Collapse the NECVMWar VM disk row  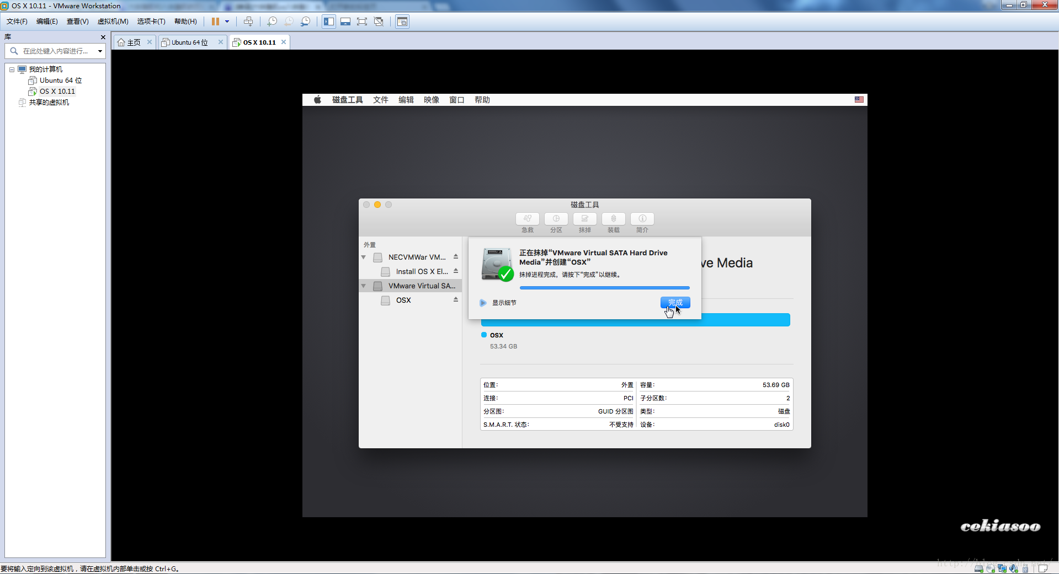(x=363, y=258)
